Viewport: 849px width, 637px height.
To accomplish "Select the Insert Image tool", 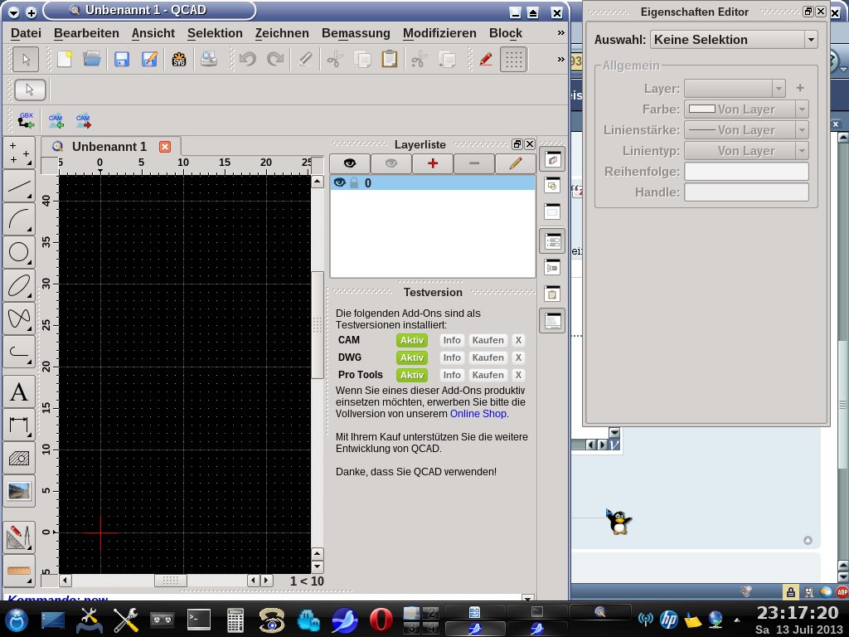I will click(19, 491).
